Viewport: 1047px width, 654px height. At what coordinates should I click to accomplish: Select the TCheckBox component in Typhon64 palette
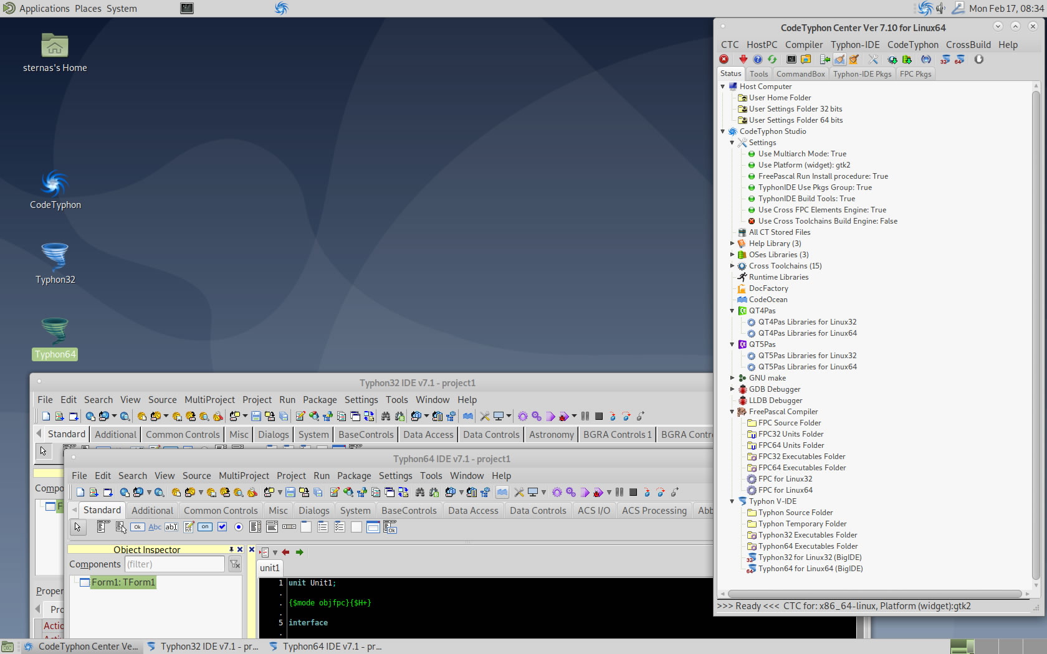click(x=222, y=527)
